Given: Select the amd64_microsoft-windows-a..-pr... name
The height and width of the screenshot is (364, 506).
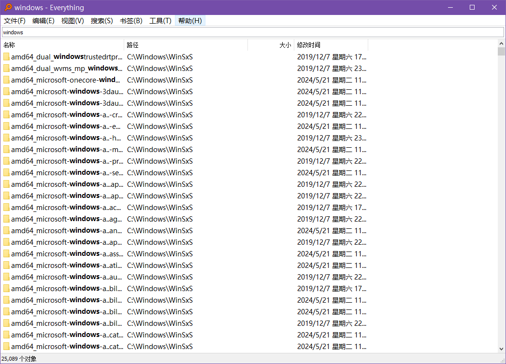Looking at the screenshot, I should [x=67, y=161].
